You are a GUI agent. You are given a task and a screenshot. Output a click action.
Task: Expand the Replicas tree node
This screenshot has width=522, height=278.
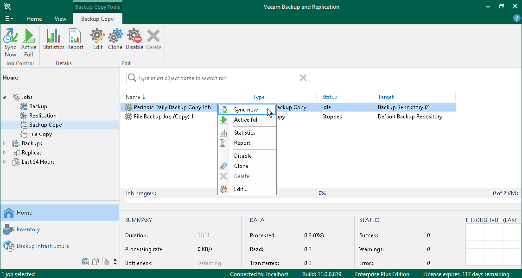(x=4, y=153)
